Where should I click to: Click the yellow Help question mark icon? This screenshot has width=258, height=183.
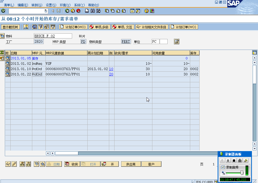pyautogui.click(x=147, y=11)
